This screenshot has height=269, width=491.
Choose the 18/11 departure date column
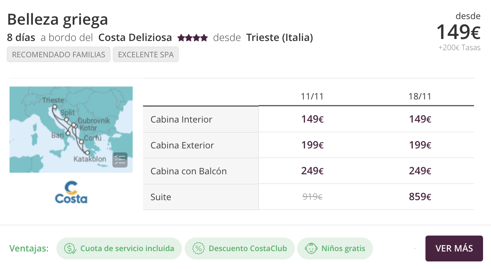tap(420, 96)
